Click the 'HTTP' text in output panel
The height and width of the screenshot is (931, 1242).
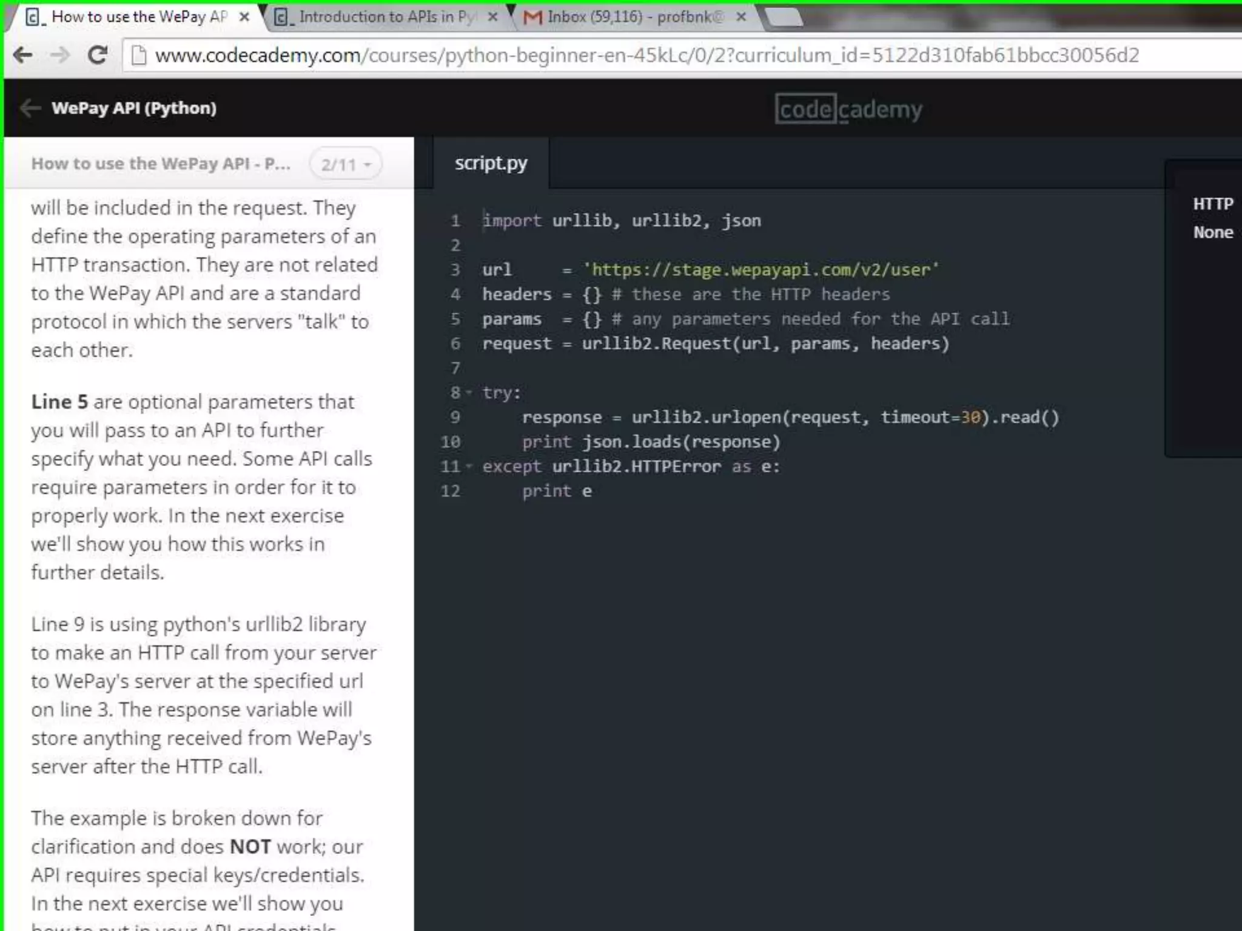pos(1213,204)
